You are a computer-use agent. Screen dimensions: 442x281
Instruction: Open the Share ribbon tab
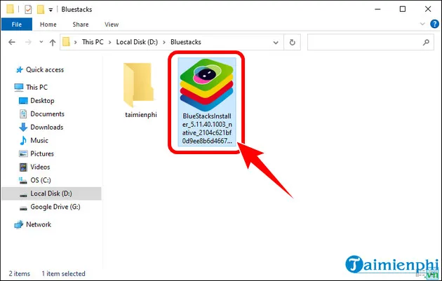[81, 25]
